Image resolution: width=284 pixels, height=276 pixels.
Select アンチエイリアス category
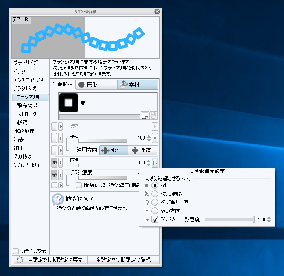29,80
